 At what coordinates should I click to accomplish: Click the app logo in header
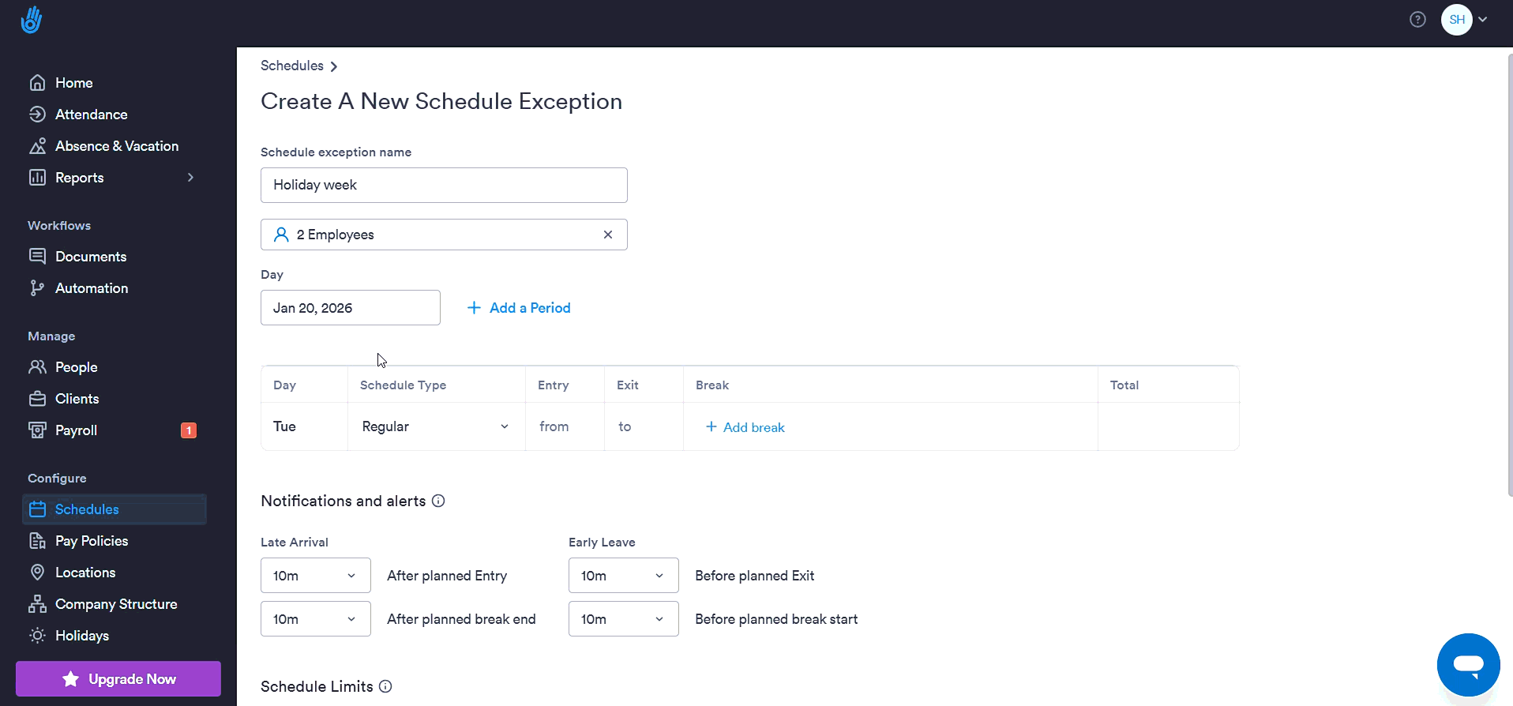pos(32,20)
